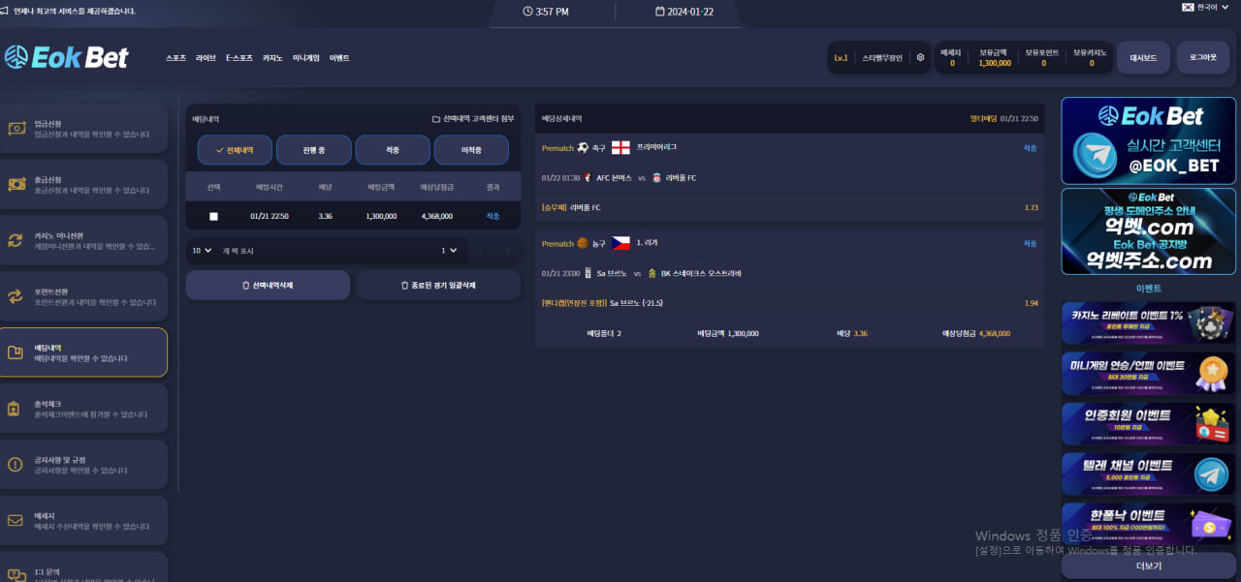Click the casino money transfer refresh icon

coord(16,240)
